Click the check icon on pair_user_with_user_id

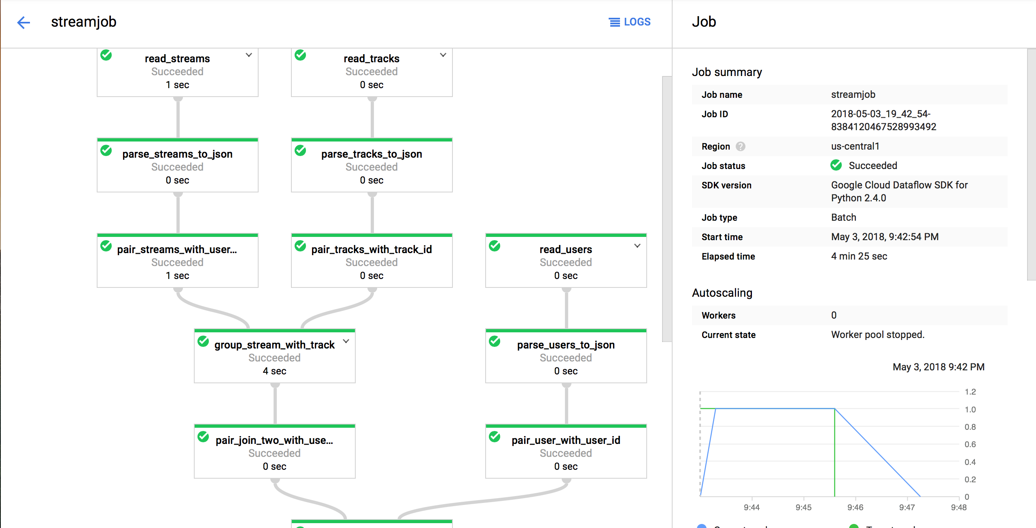click(x=495, y=437)
